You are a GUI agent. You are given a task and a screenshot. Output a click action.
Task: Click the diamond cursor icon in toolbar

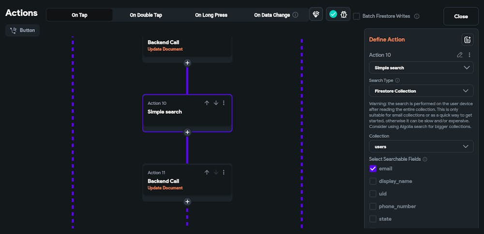pyautogui.click(x=316, y=15)
